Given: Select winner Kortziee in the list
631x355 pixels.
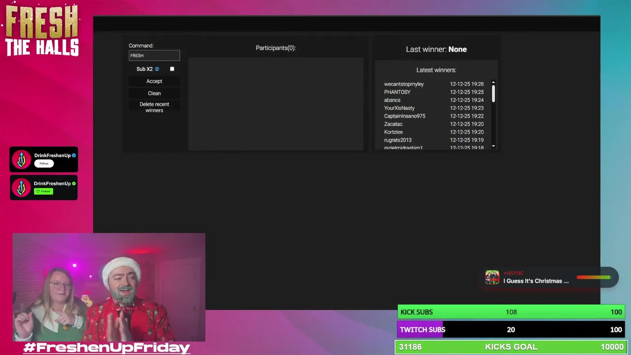Looking at the screenshot, I should tap(393, 132).
